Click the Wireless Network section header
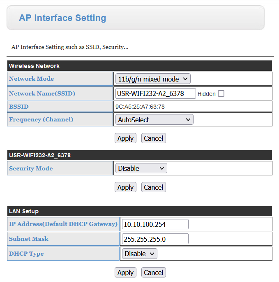Viewport: 279px width, 282px height. 140,66
